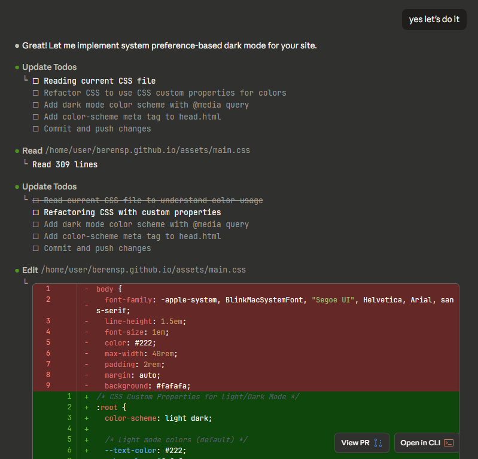
Task: Collapse the Edit main.css tool block
Action: click(31, 270)
